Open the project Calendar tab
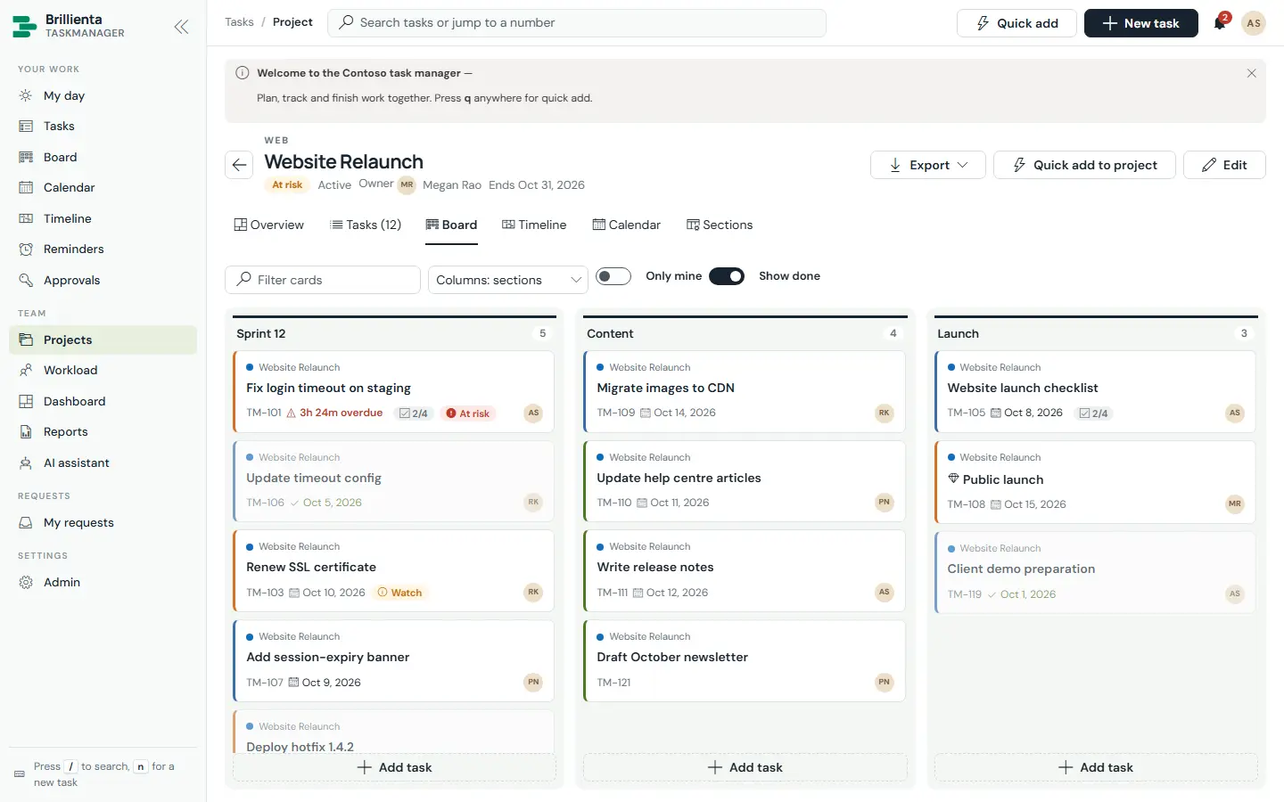The height and width of the screenshot is (802, 1284). tap(626, 225)
